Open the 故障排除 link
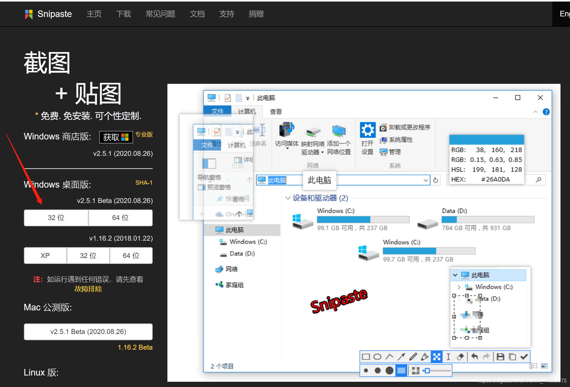 pyautogui.click(x=88, y=289)
